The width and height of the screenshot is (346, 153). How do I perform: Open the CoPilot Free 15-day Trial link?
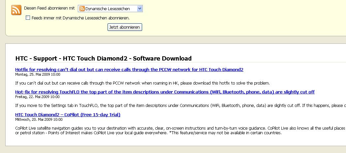click(x=68, y=115)
